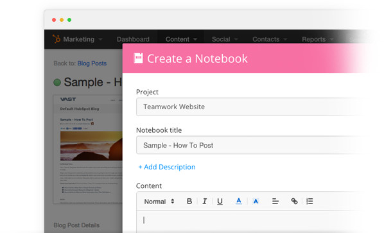Toggle underline formatting
Image resolution: width=384 pixels, height=233 pixels.
pos(220,201)
